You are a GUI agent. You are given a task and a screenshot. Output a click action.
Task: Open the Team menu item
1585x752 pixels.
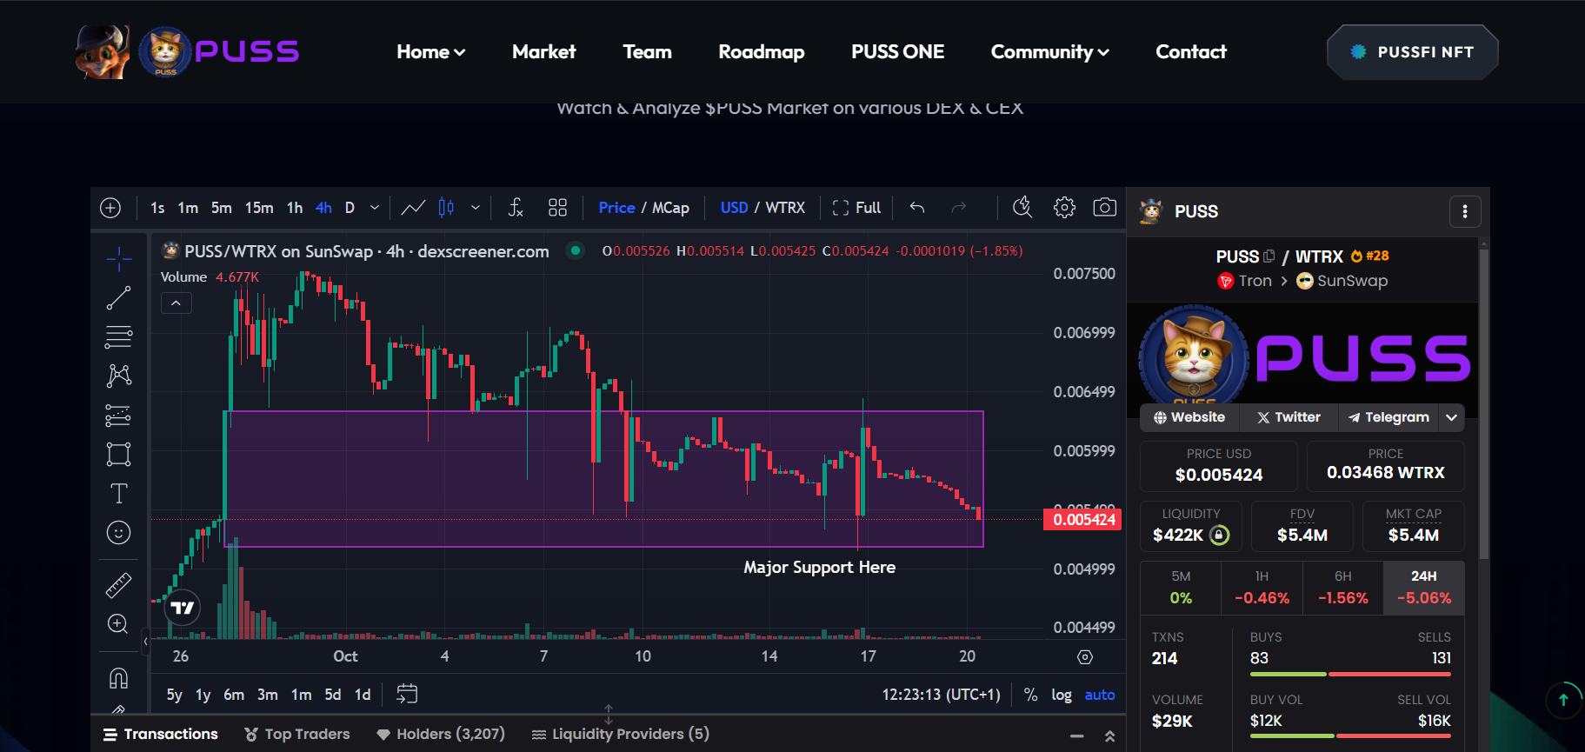(x=648, y=52)
